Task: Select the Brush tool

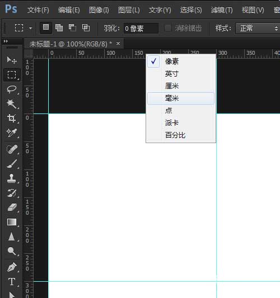Action: [12, 164]
